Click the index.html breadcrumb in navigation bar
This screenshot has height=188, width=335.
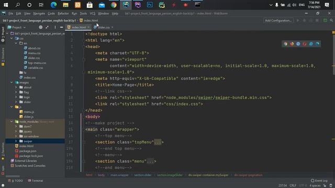[x=88, y=20]
